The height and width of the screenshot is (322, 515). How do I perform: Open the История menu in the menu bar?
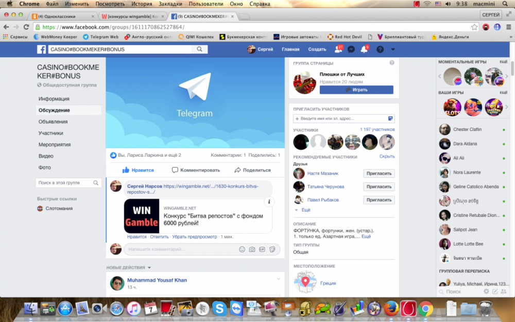coord(142,4)
